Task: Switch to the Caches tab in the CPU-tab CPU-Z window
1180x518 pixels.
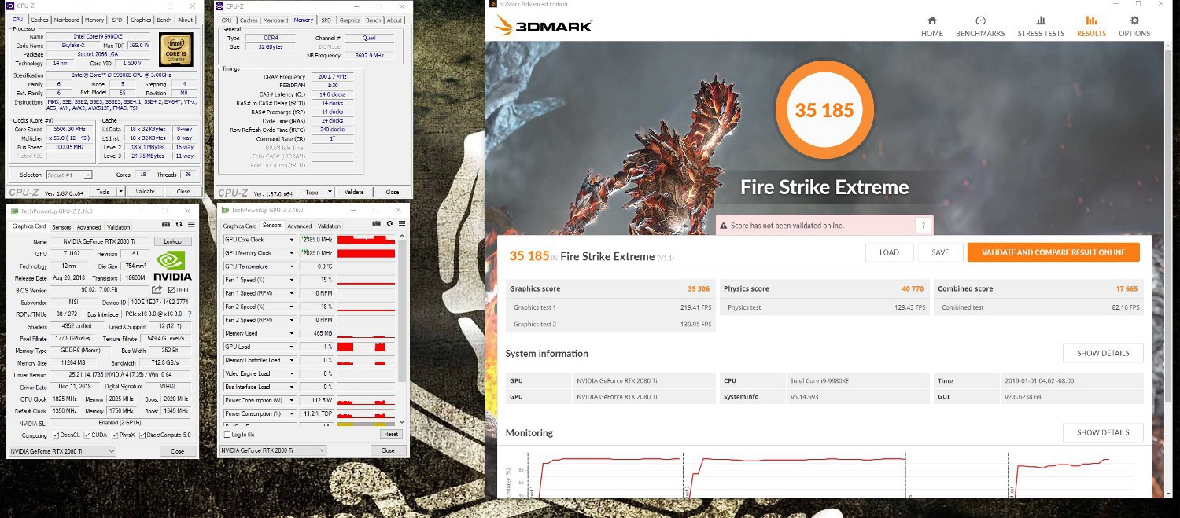Action: [x=39, y=20]
